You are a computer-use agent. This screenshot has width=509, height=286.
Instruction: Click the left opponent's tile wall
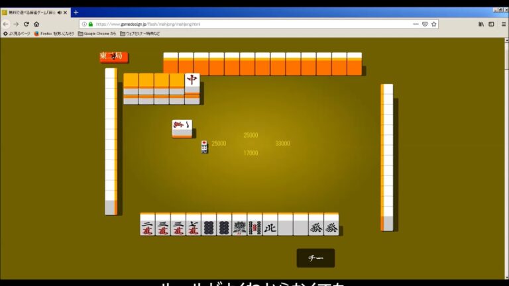pyautogui.click(x=111, y=142)
